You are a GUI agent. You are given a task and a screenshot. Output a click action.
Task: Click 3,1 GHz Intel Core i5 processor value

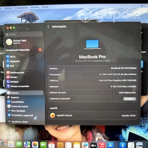coord(118,74)
